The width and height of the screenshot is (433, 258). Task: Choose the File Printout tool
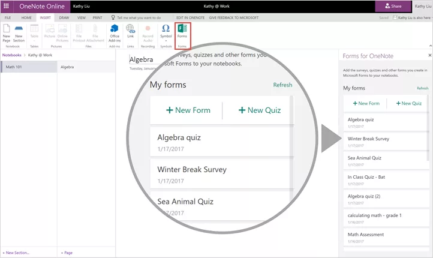(79, 33)
